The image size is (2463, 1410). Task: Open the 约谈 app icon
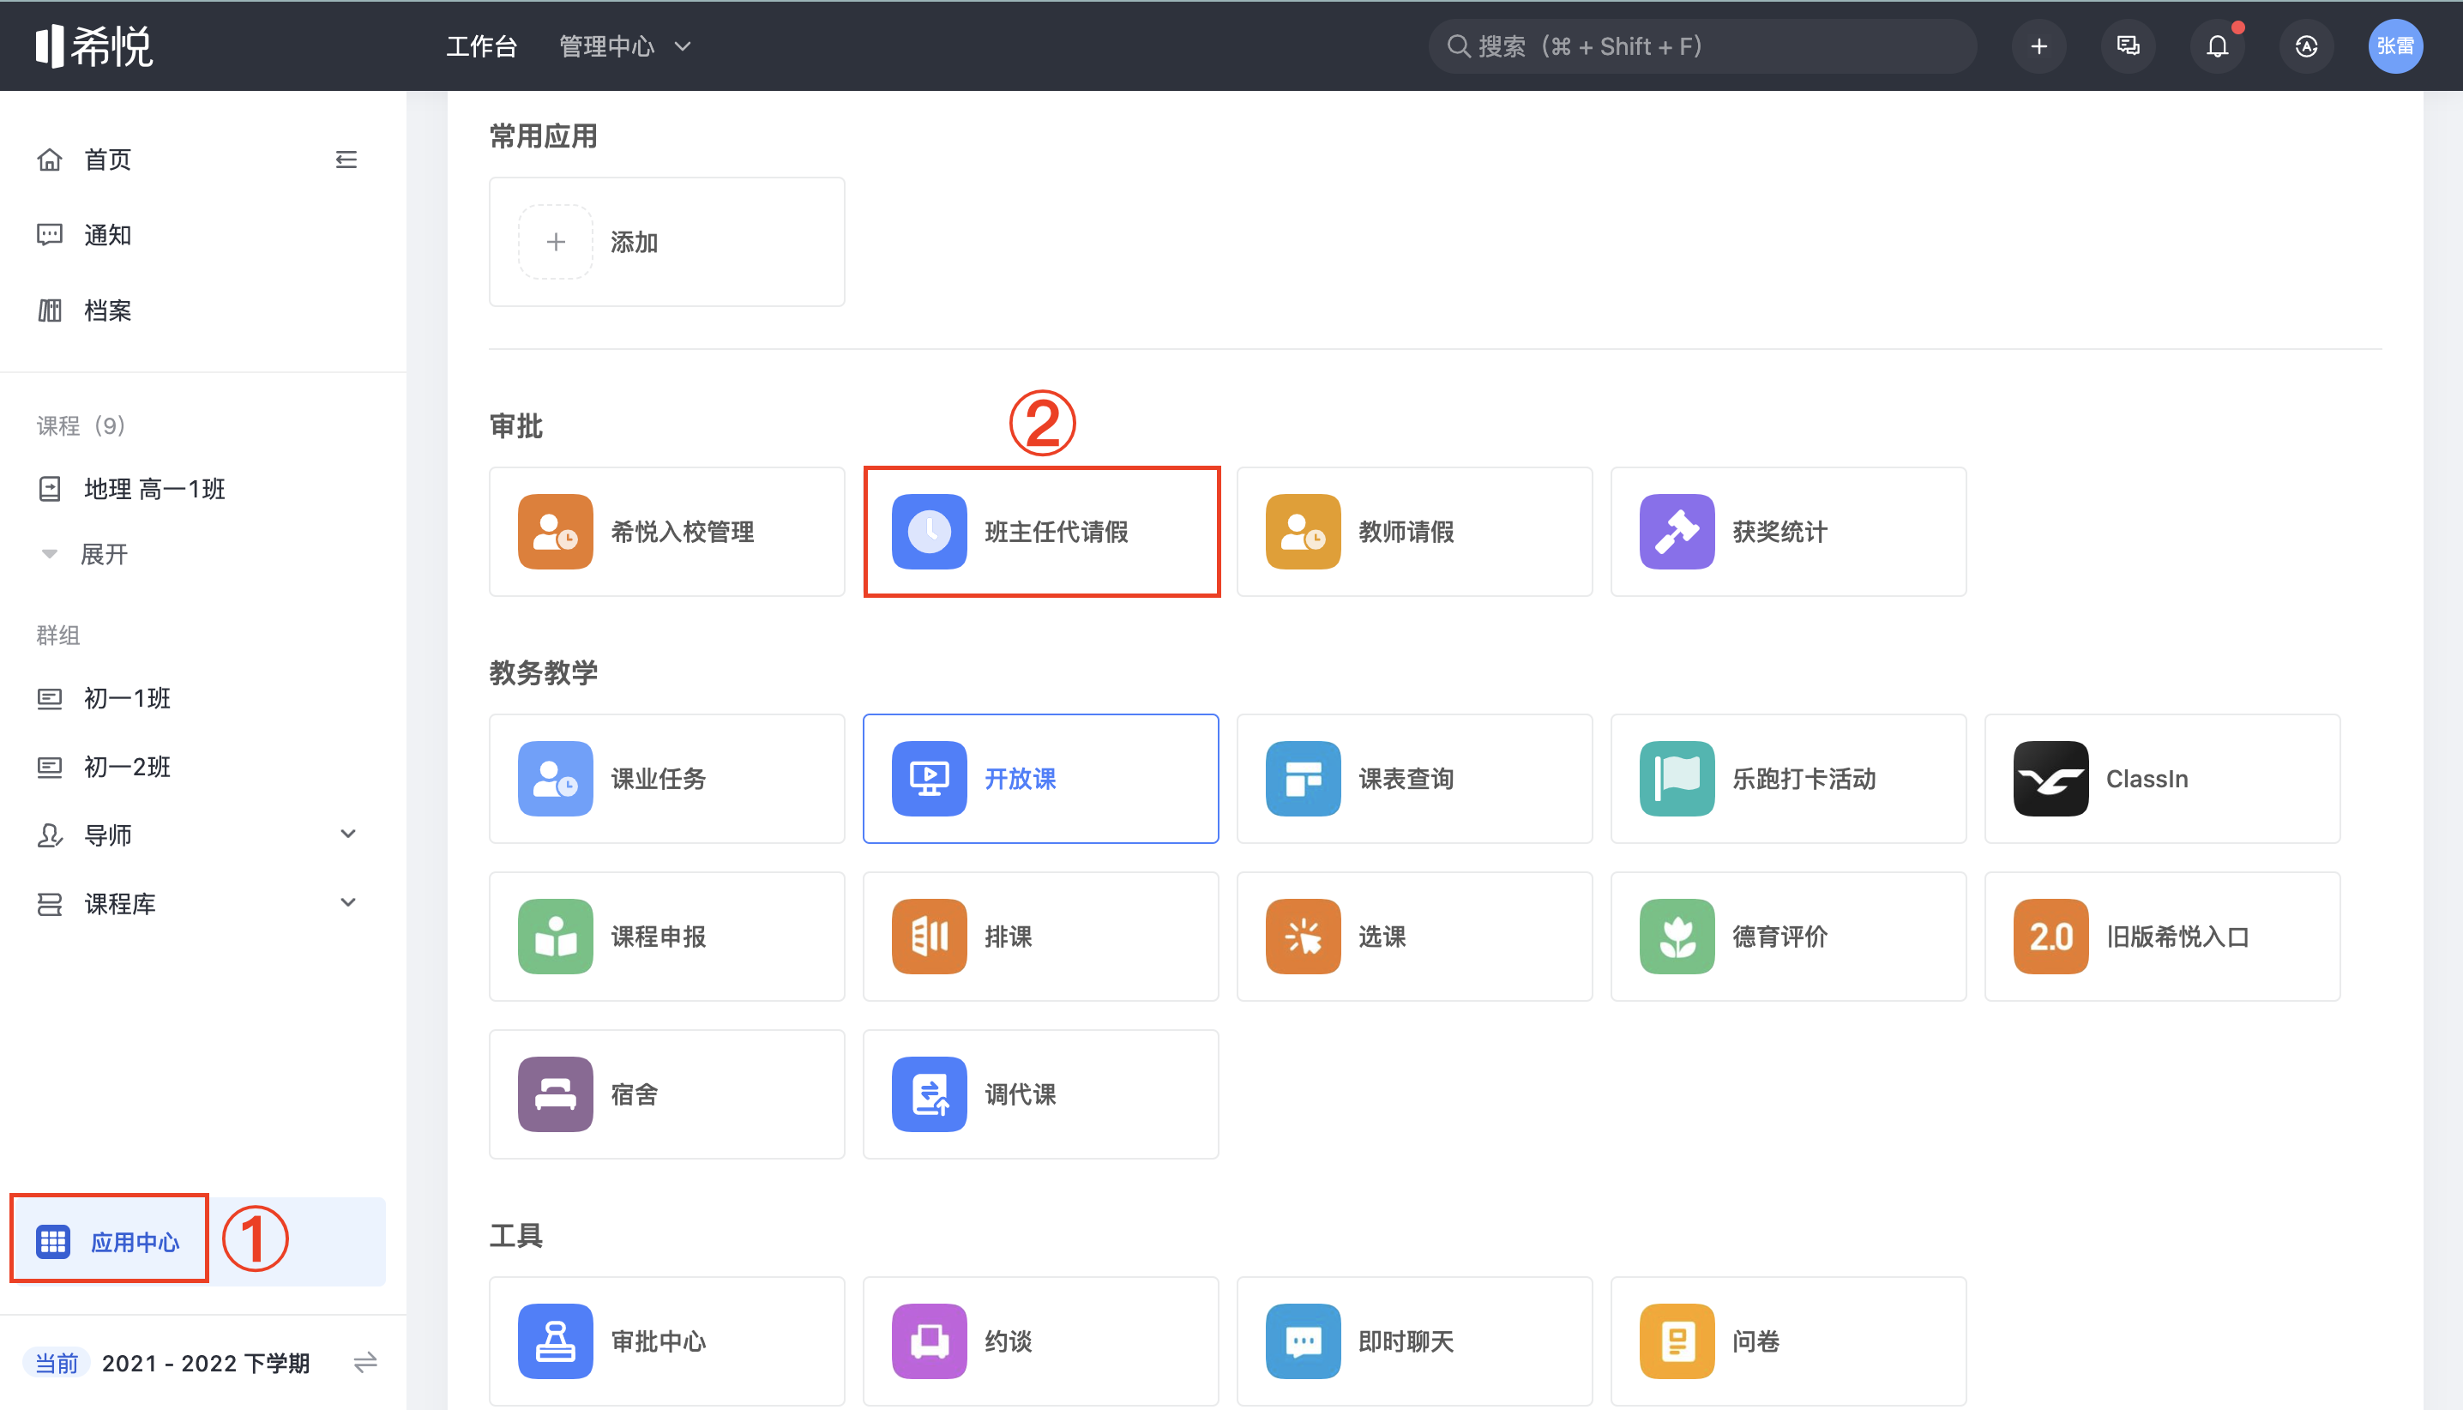tap(929, 1341)
